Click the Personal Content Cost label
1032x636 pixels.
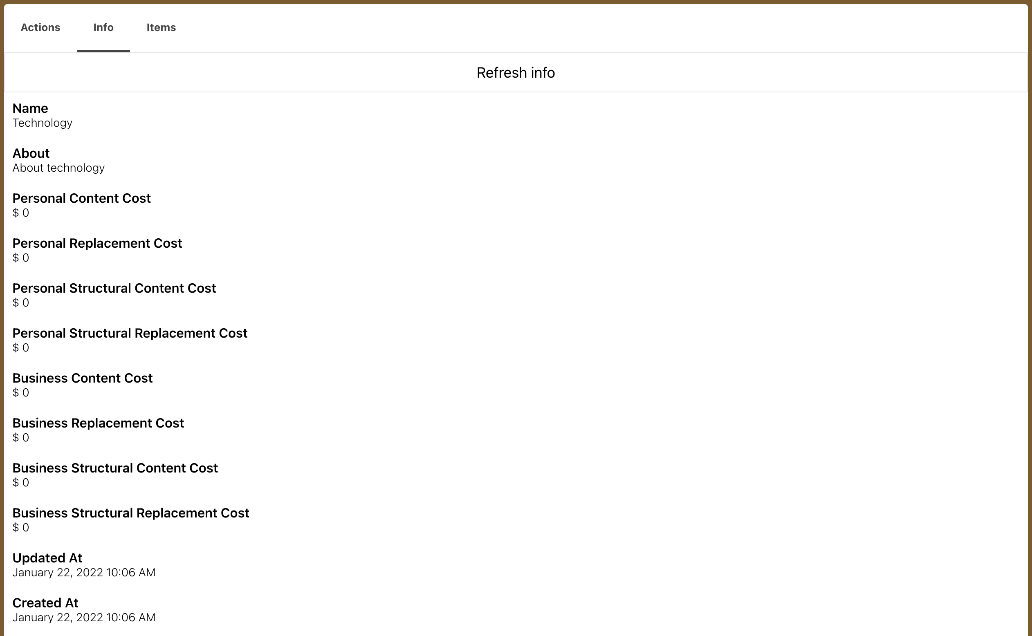coord(82,199)
